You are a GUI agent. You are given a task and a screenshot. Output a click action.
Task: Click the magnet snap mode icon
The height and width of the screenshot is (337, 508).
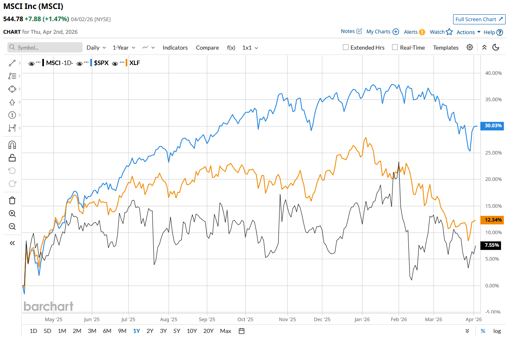12,145
